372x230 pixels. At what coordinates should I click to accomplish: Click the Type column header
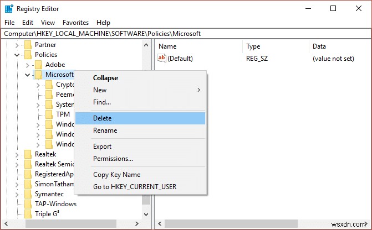[x=253, y=46]
